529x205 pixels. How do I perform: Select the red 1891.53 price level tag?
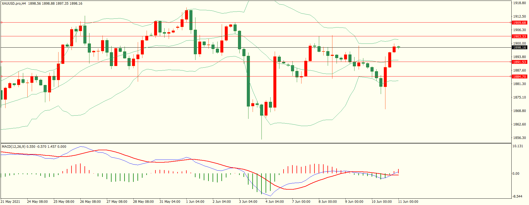pyautogui.click(x=519, y=62)
